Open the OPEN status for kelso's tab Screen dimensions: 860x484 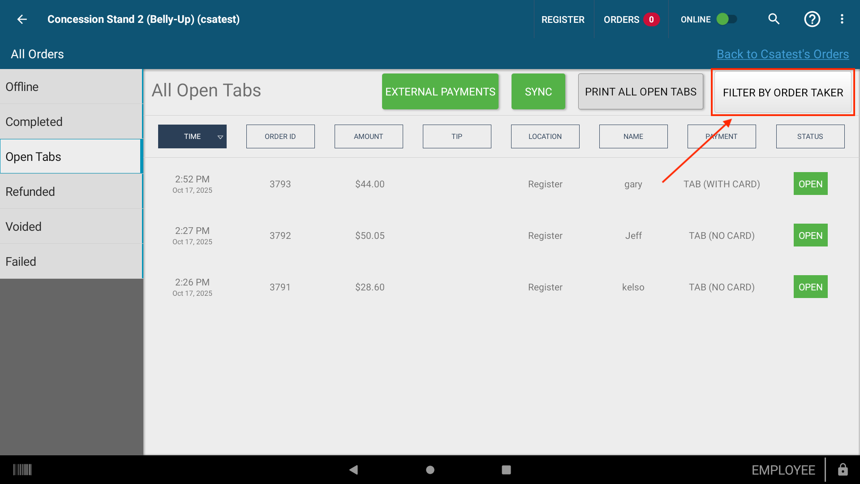pos(810,287)
